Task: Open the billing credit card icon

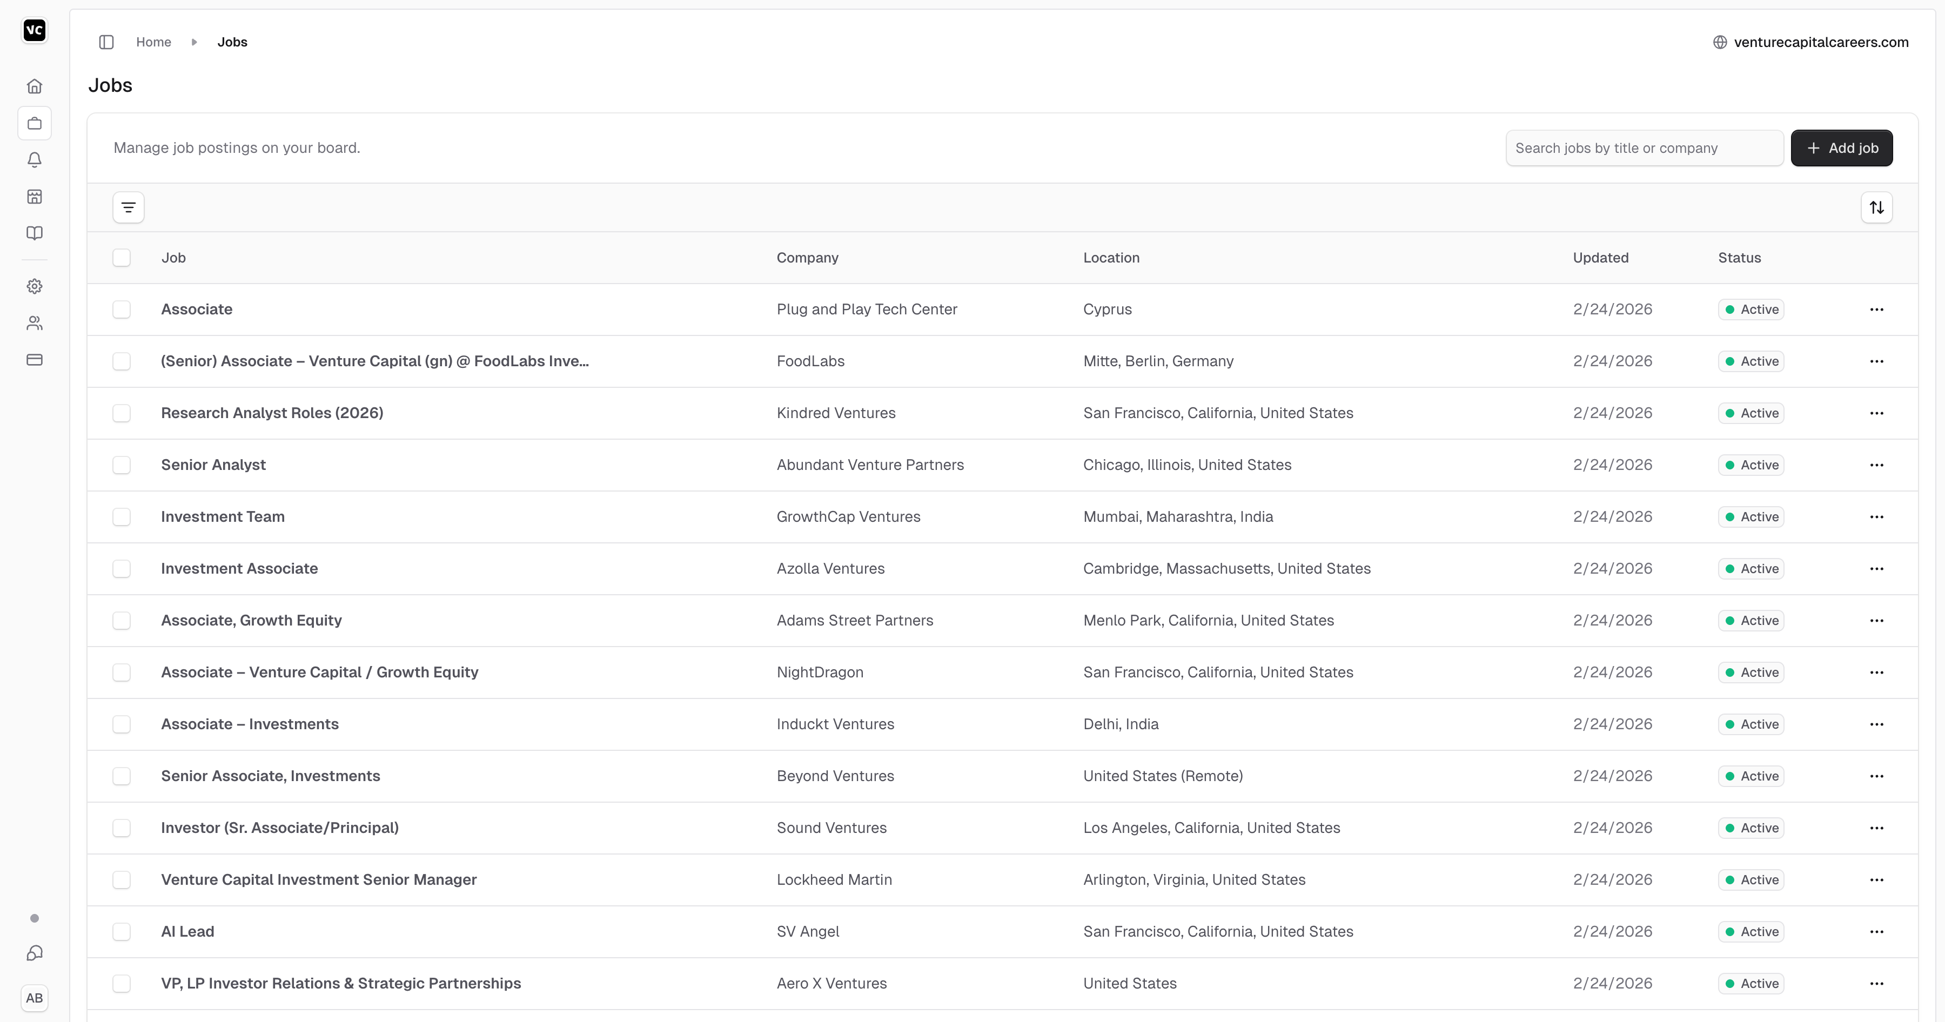Action: (34, 359)
